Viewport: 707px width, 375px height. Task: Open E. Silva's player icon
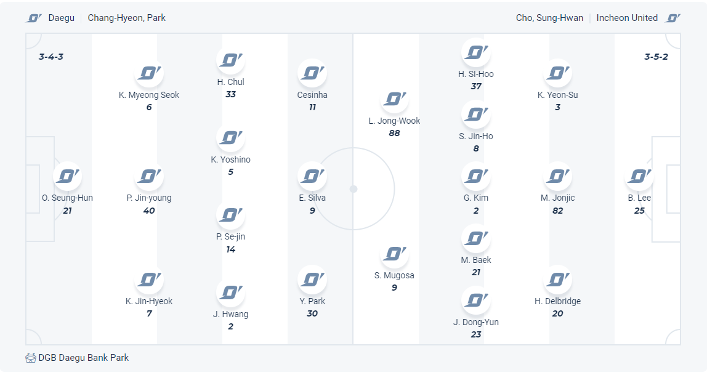click(x=312, y=176)
